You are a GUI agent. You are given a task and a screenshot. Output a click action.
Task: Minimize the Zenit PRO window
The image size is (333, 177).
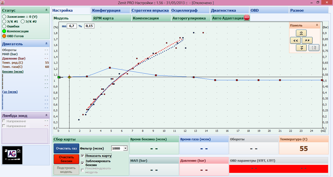click(x=311, y=2)
